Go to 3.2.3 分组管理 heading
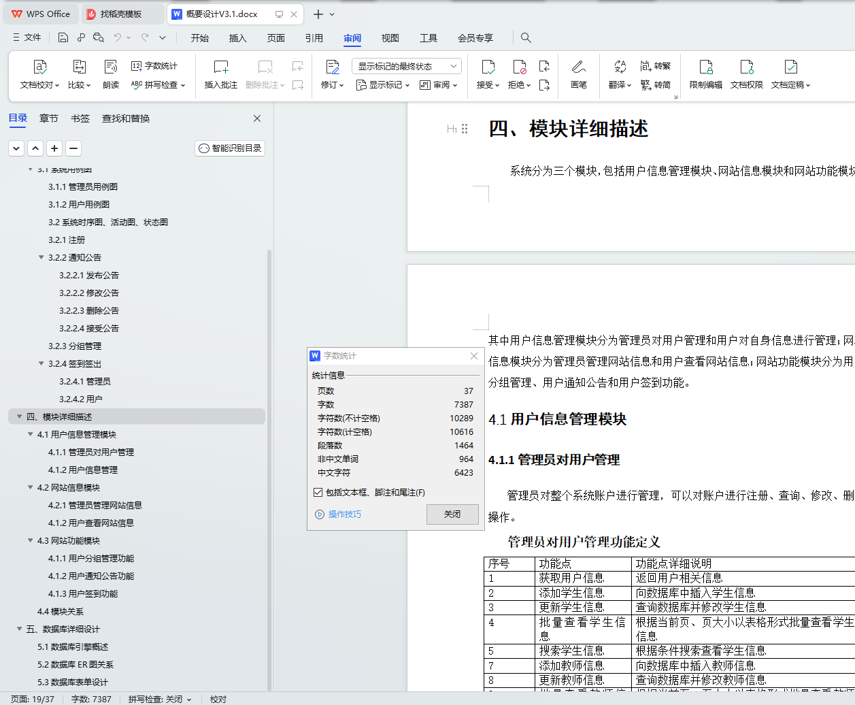 (75, 346)
